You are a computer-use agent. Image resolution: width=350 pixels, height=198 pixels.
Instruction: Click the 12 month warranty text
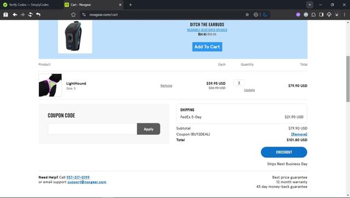pos(292,182)
